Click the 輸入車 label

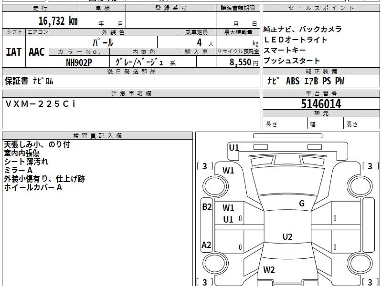[196, 52]
